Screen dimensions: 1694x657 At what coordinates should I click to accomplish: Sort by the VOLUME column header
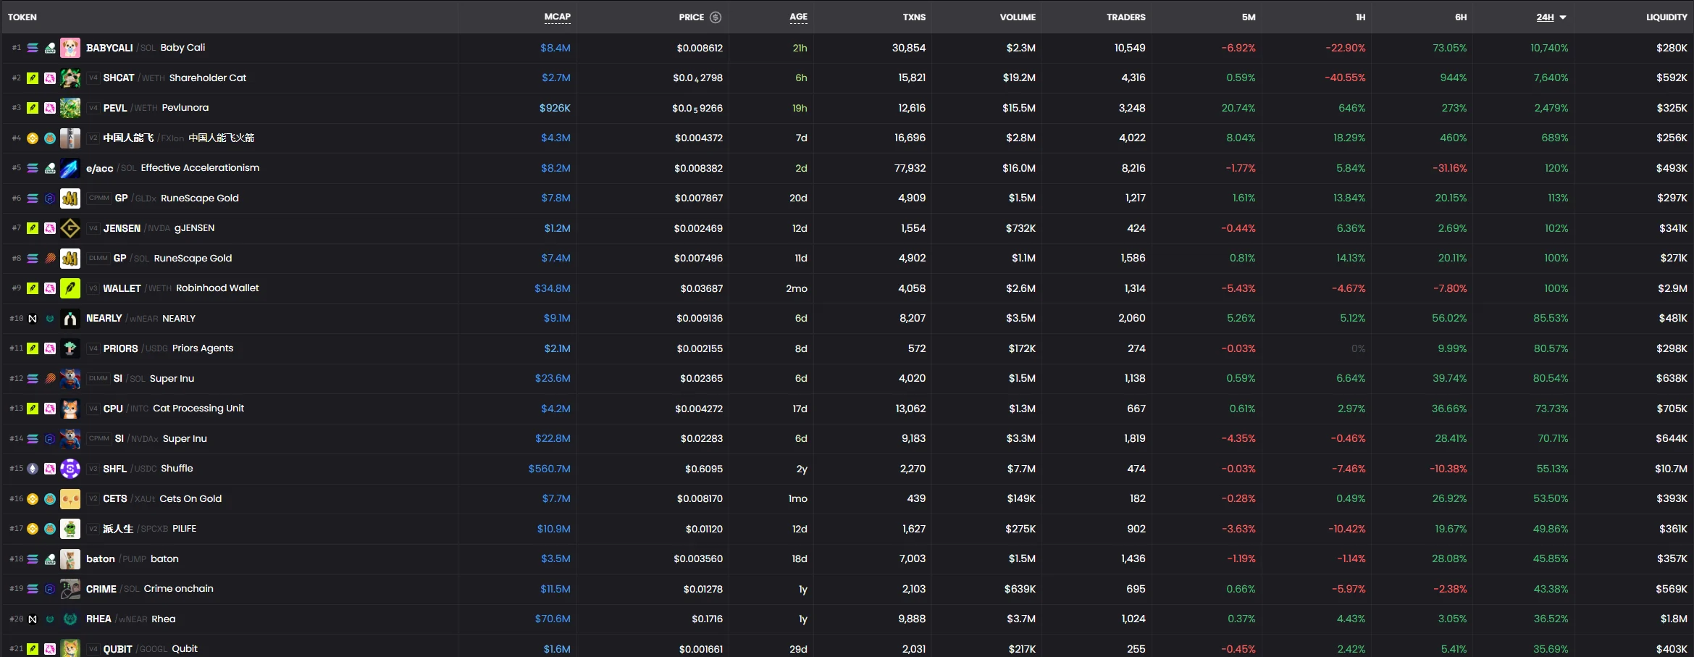point(1018,17)
